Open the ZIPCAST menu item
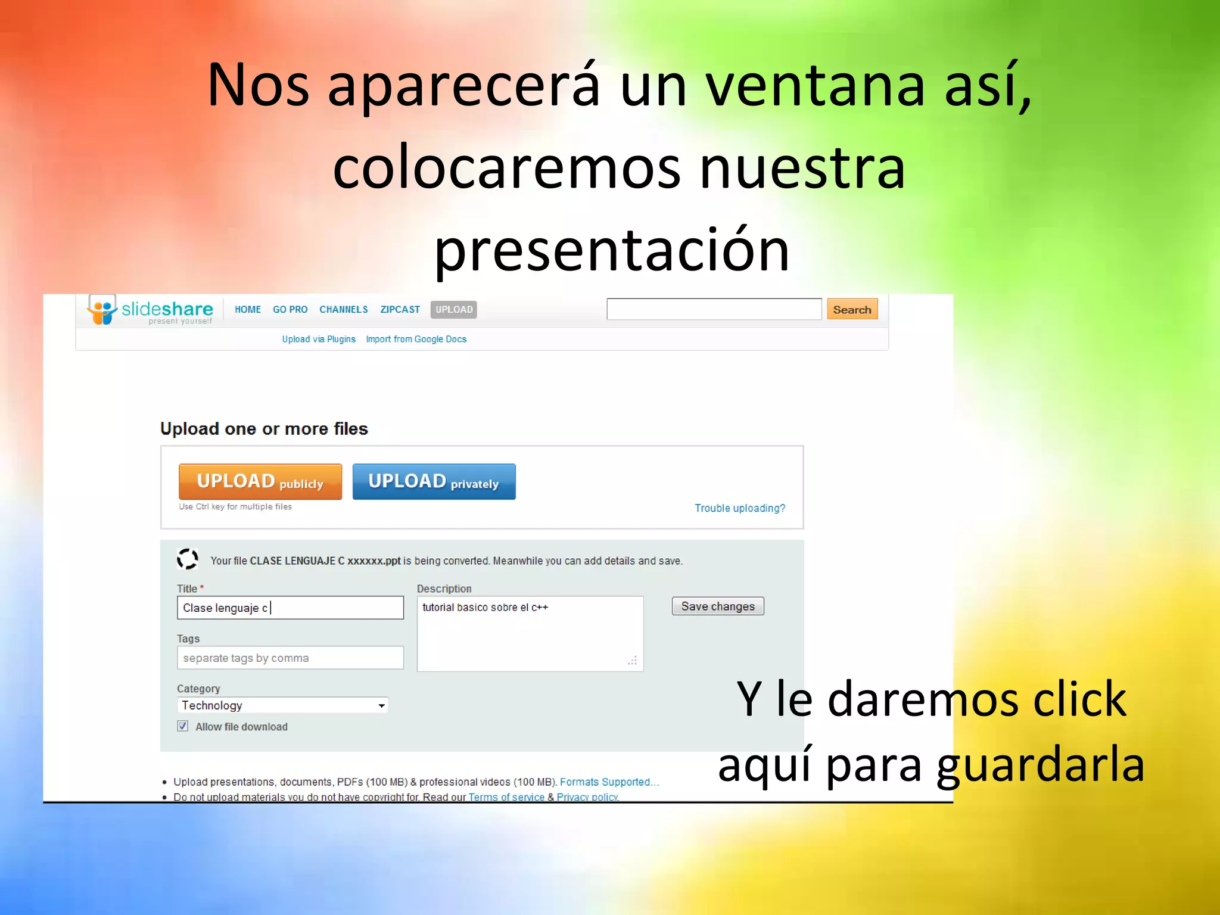Screen dimensions: 1220x915 tap(400, 310)
